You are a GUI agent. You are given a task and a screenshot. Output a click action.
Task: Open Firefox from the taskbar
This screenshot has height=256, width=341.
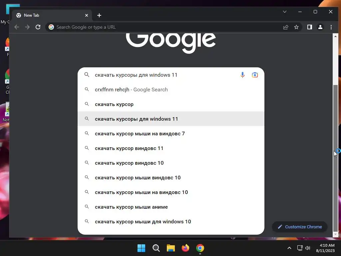185,248
